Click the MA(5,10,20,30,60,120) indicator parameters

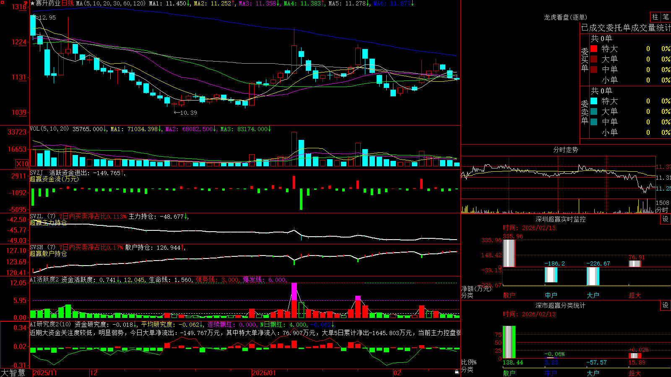[111, 3]
